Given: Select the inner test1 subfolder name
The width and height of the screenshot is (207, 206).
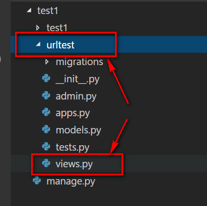Looking at the screenshot, I should click(x=57, y=28).
